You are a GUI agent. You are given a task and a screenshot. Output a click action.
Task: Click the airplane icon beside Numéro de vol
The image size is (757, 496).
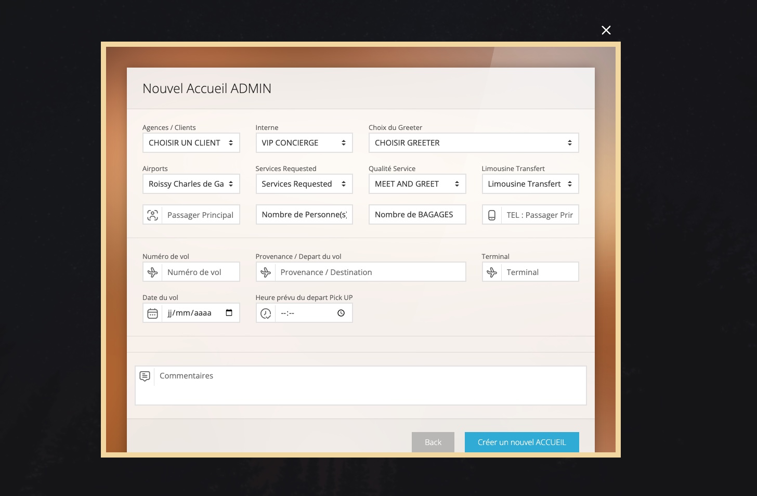tap(152, 272)
